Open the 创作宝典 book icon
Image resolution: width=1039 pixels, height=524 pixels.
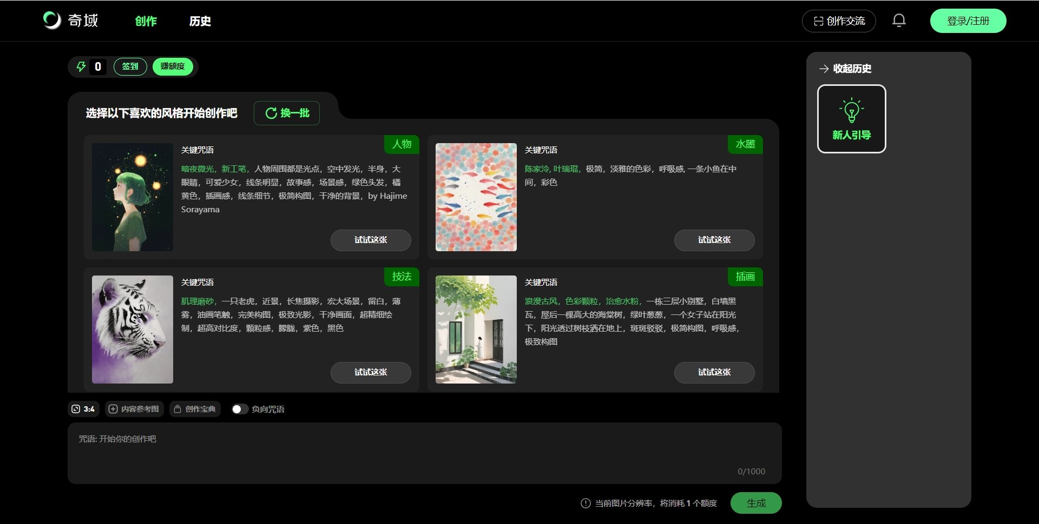click(177, 409)
